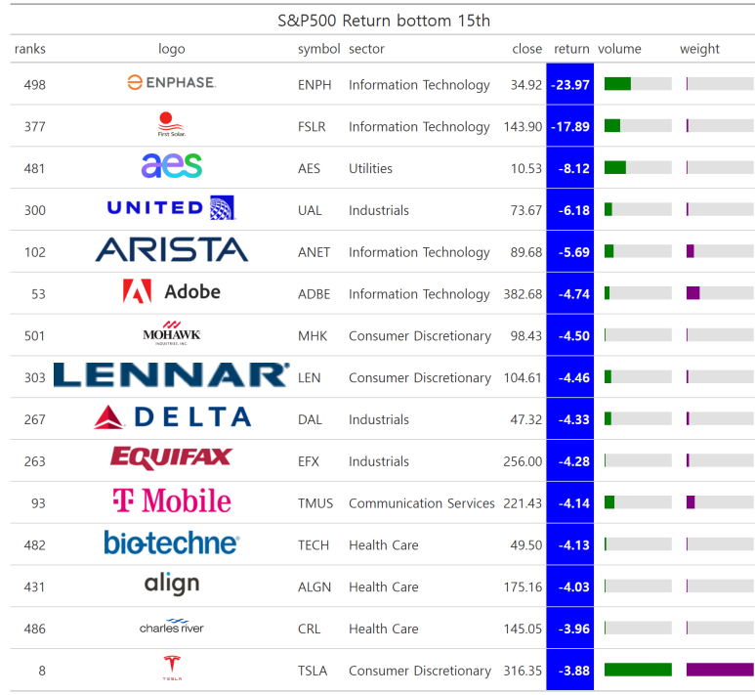Click rank 498 in the ranks column
755x695 pixels.
34,85
